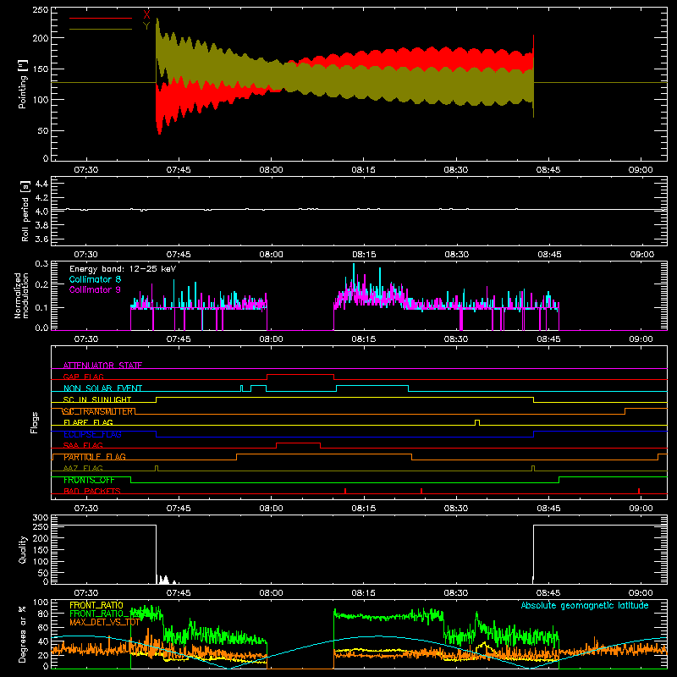
Task: Click the magenta Collimator 9 legend entry
Action: tap(95, 289)
